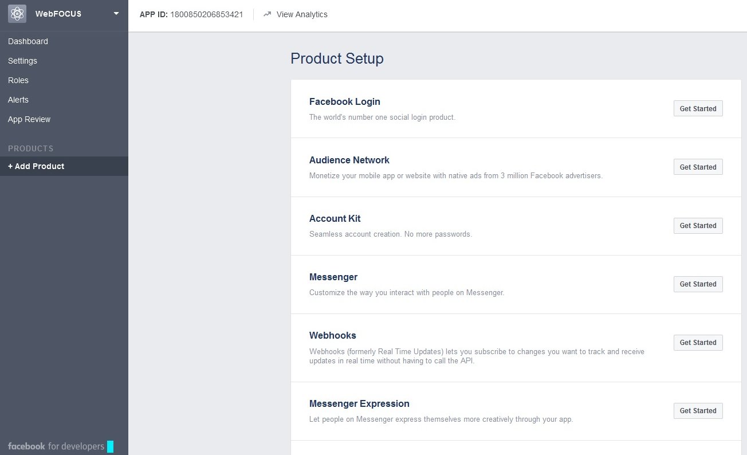The height and width of the screenshot is (455, 747).
Task: Open Settings in the sidebar
Action: pyautogui.click(x=23, y=61)
